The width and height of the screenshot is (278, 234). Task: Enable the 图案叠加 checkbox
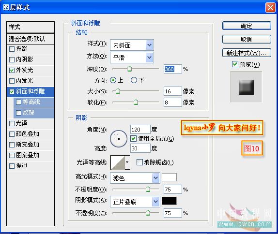point(12,155)
